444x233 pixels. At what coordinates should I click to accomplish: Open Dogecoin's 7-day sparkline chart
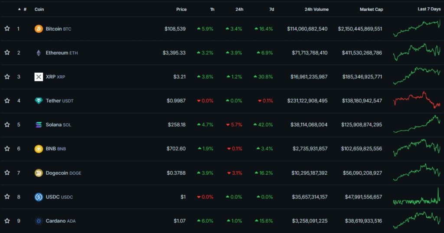[417, 172]
